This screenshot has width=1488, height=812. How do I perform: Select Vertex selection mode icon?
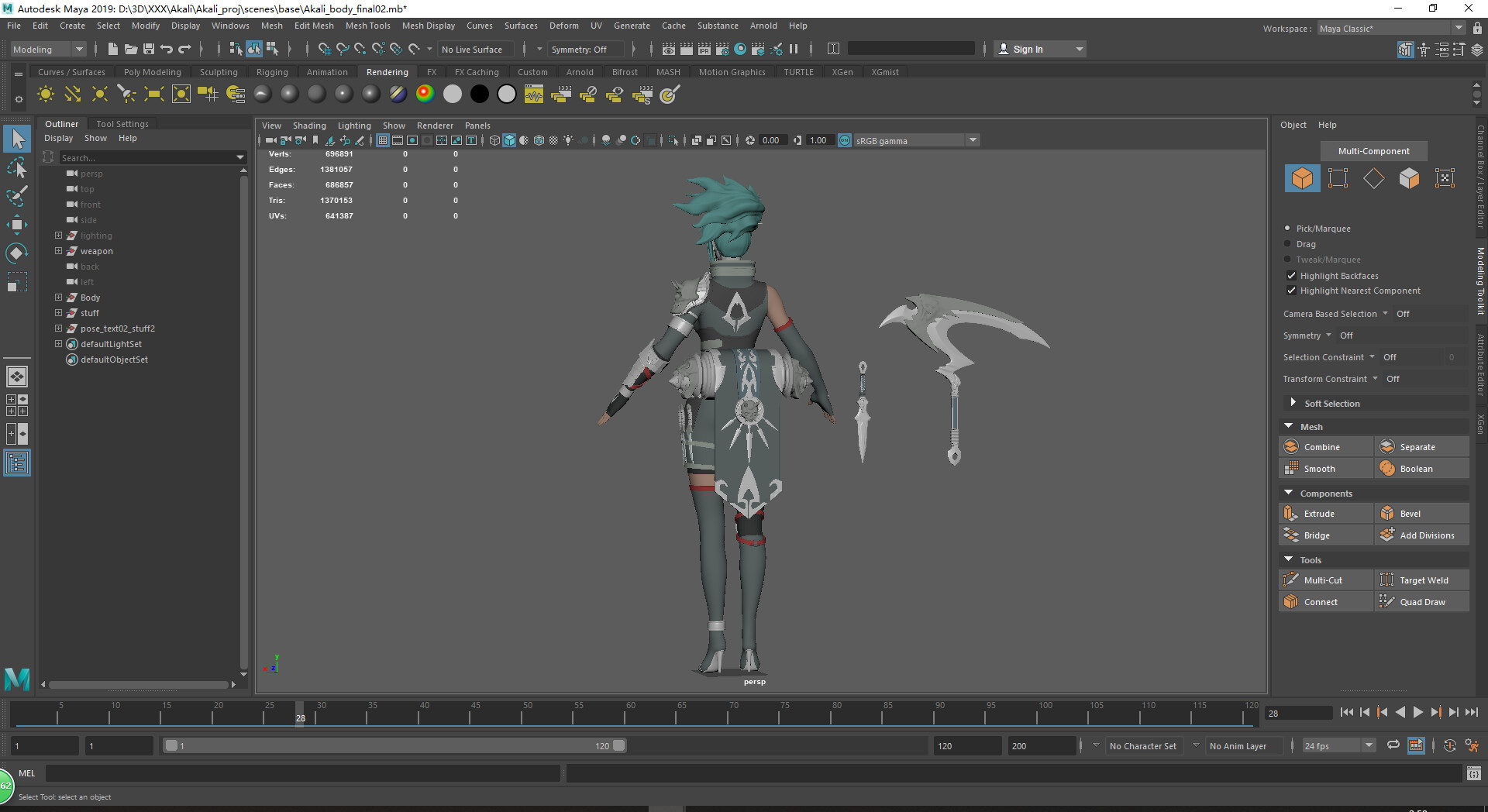[x=1338, y=177]
